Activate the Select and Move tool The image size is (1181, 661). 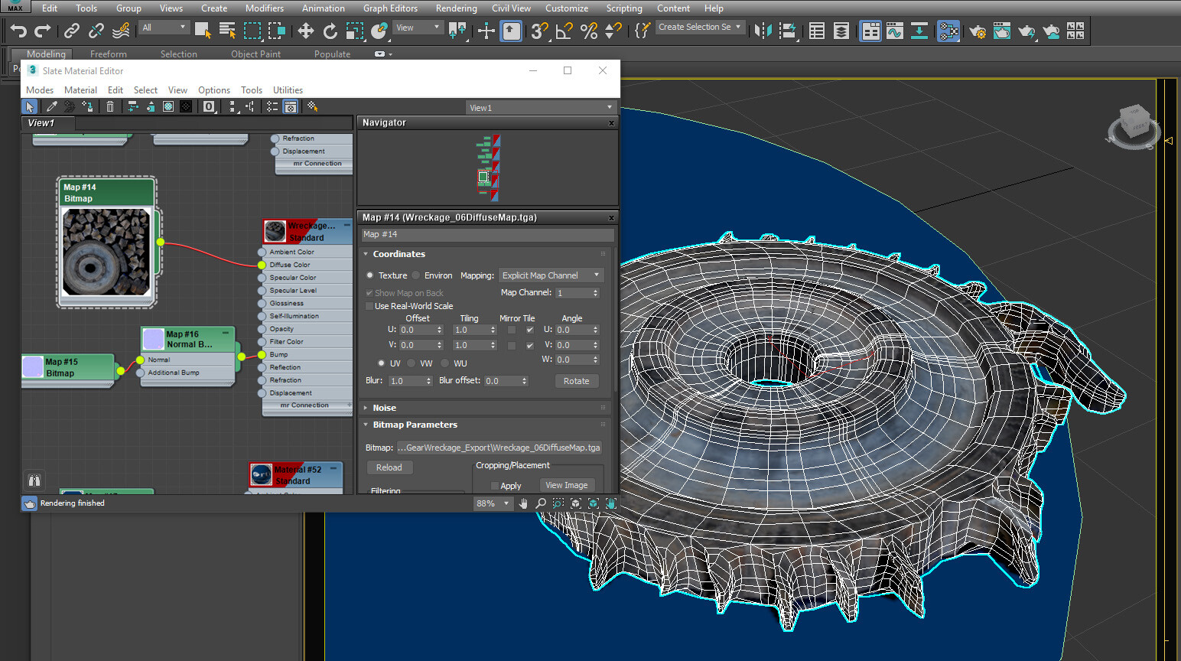coord(305,31)
